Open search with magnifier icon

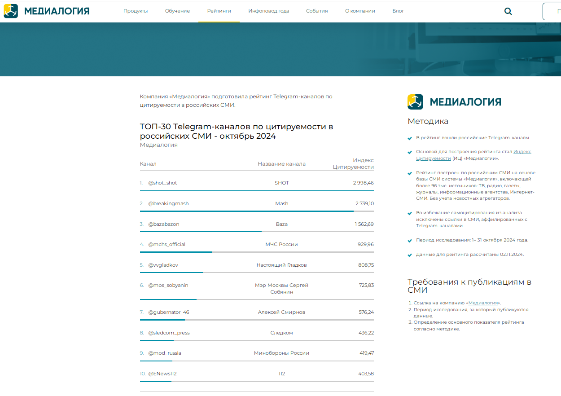pos(508,11)
